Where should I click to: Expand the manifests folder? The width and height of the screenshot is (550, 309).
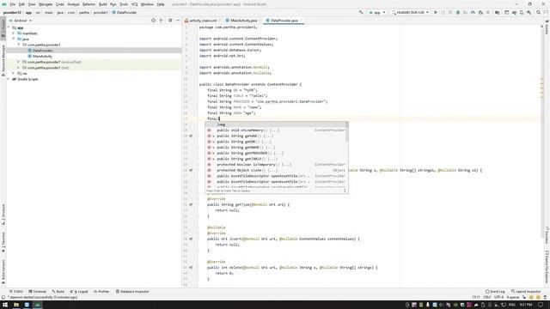coord(14,33)
